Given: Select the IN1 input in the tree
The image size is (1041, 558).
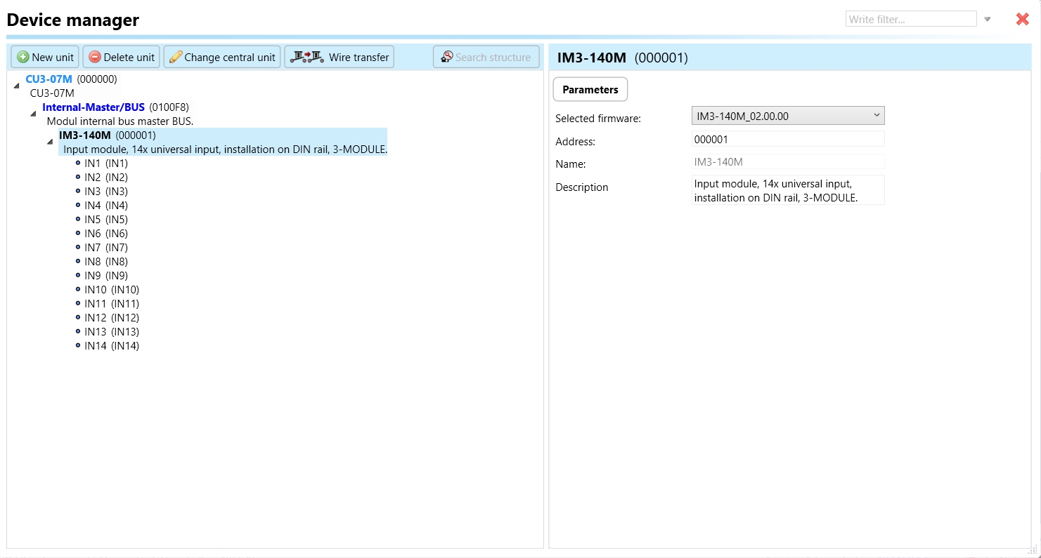Looking at the screenshot, I should 105,164.
